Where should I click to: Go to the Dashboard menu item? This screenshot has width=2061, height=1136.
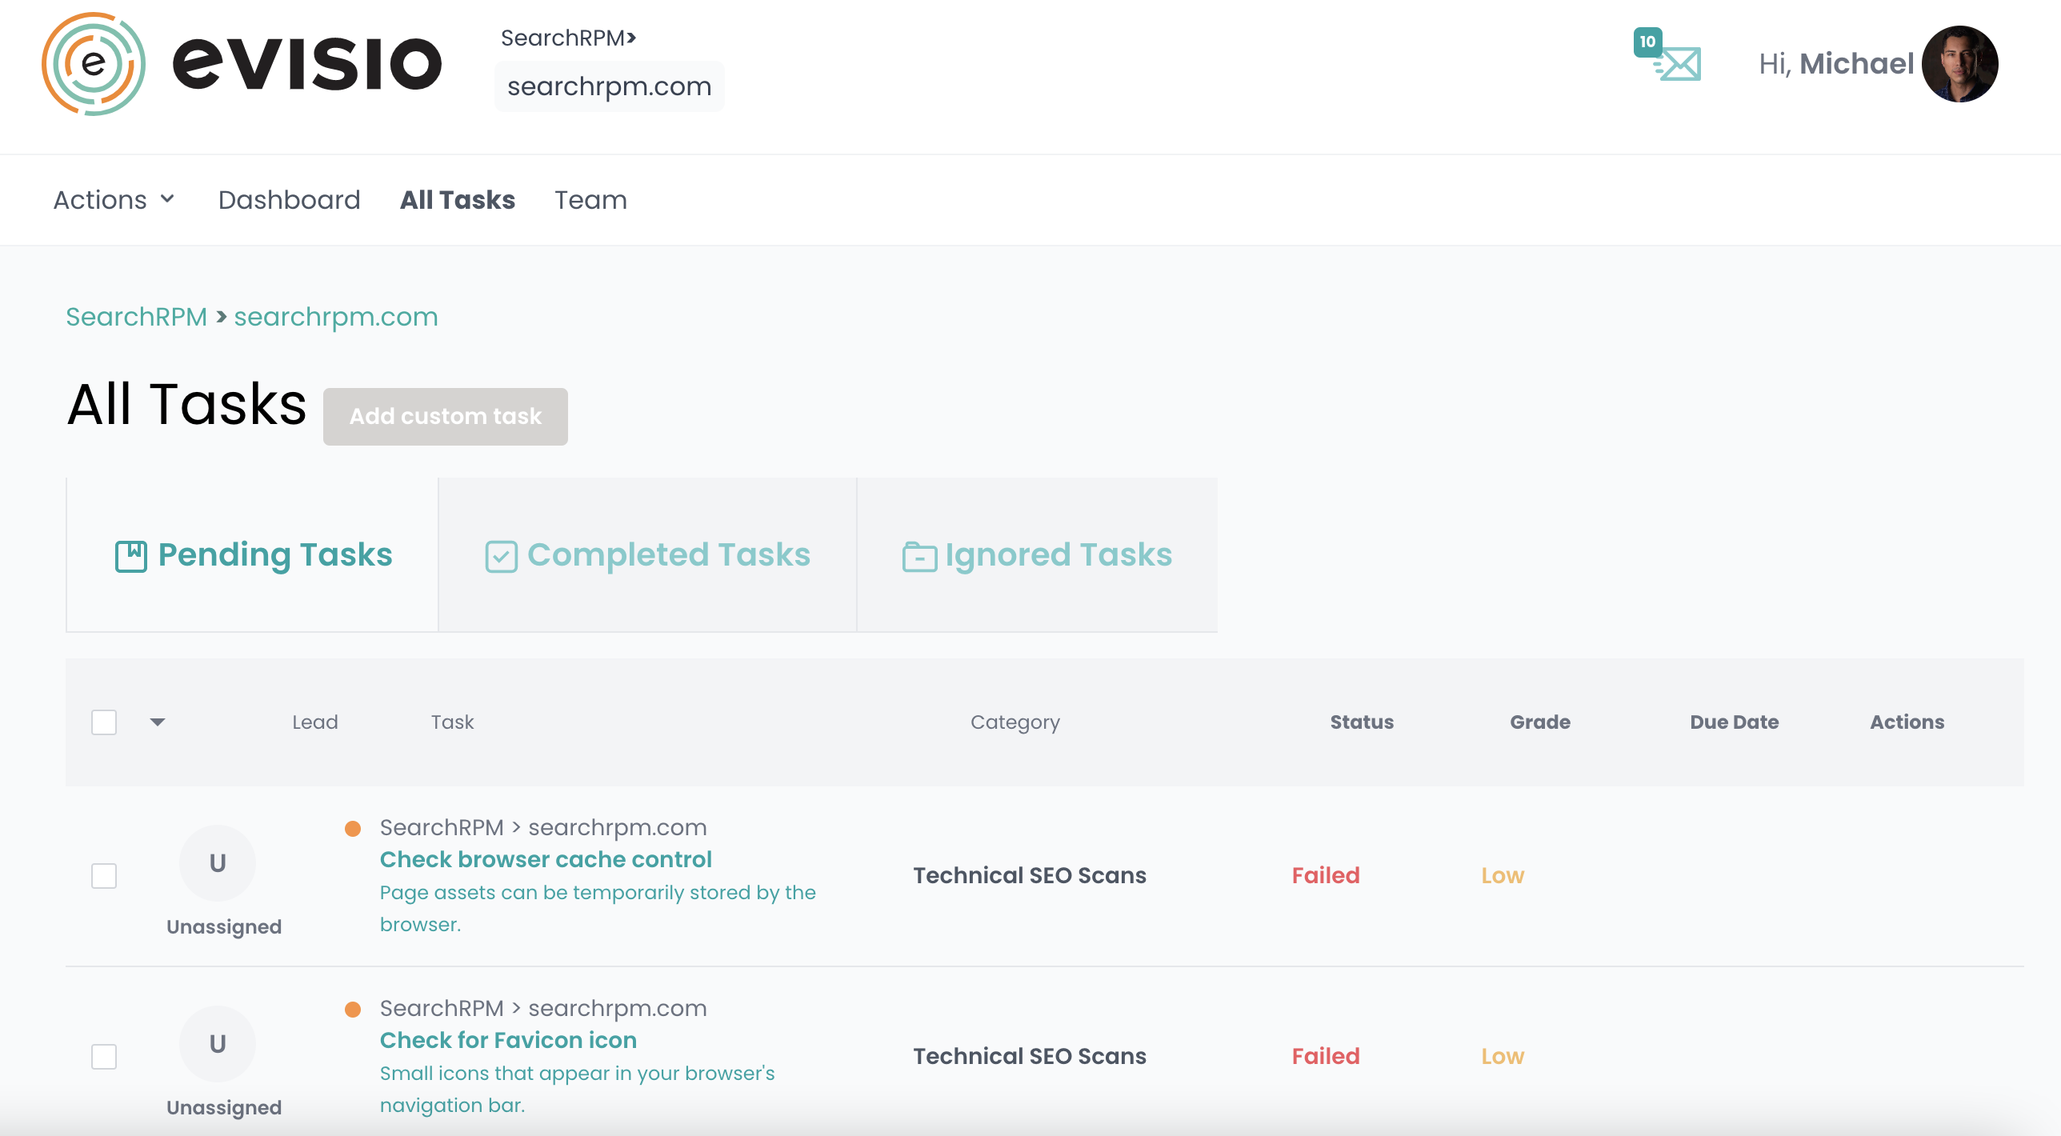289,200
